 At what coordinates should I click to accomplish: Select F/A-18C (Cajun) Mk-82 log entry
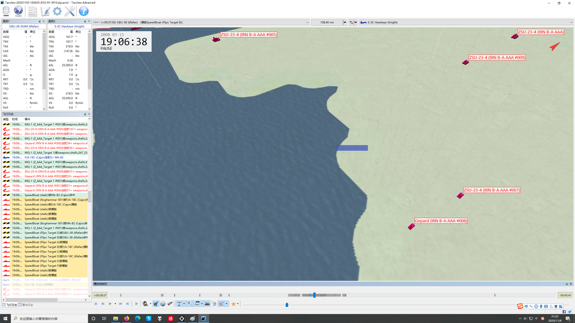click(45, 157)
